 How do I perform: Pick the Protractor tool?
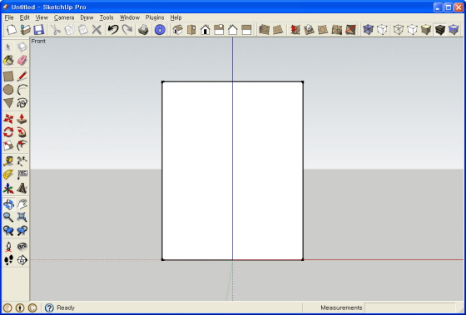click(8, 175)
